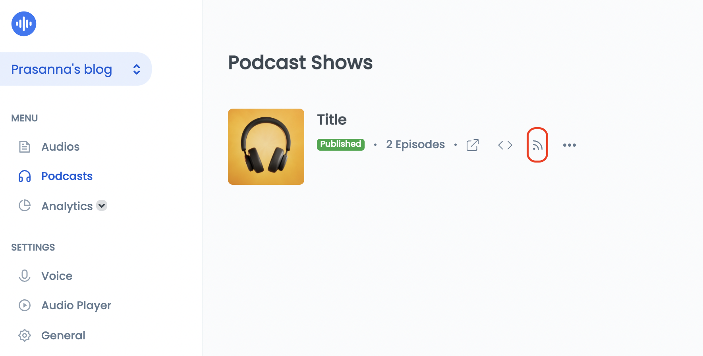Viewport: 703px width, 356px height.
Task: Click the Analytics pie chart icon
Action: (25, 205)
